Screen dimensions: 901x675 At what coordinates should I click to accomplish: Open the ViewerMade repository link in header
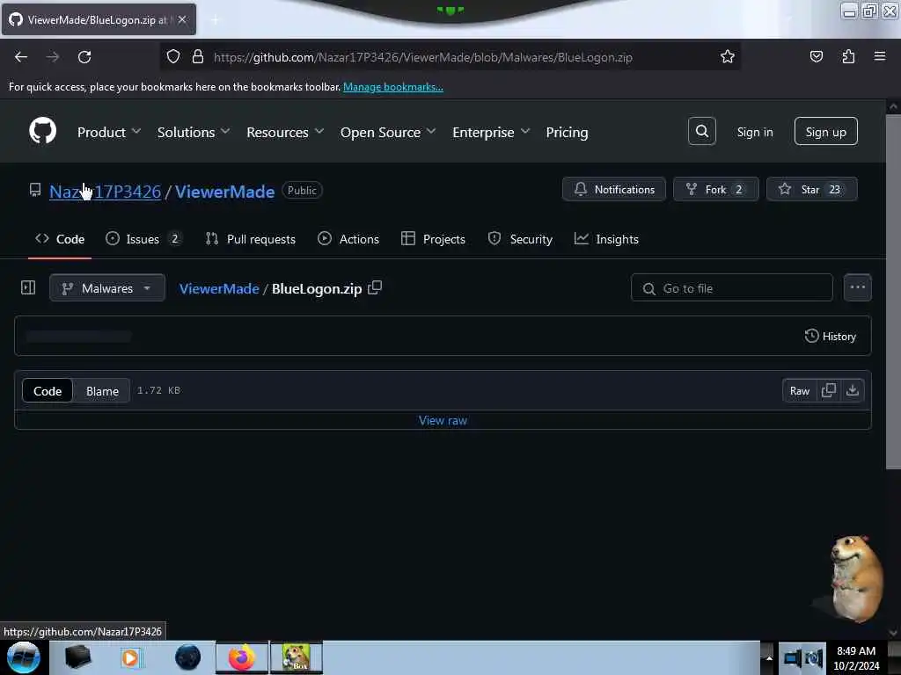coord(224,191)
